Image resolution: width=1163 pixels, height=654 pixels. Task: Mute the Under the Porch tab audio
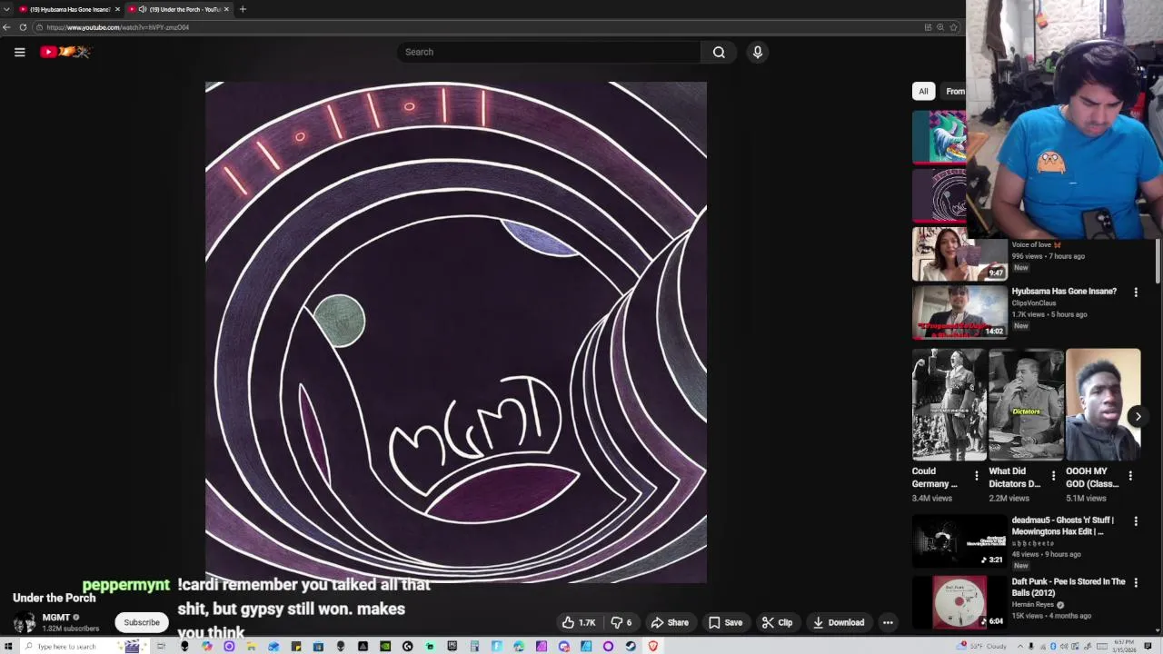pyautogui.click(x=143, y=9)
